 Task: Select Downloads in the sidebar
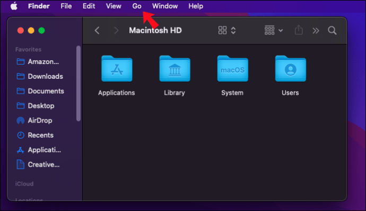pos(45,76)
